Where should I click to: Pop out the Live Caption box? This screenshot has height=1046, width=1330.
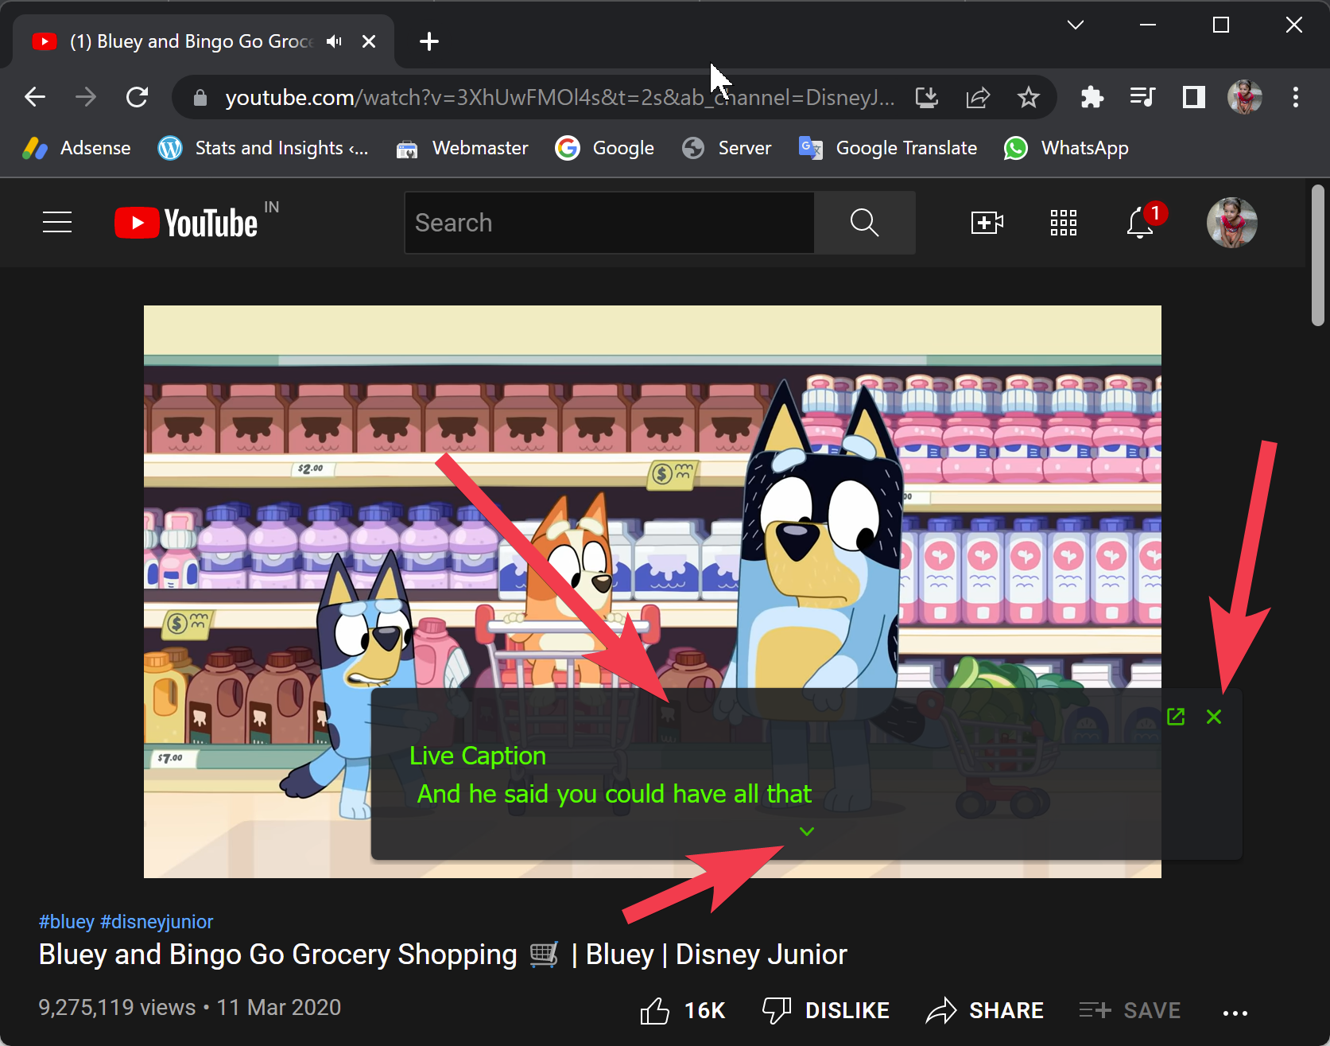point(1176,717)
